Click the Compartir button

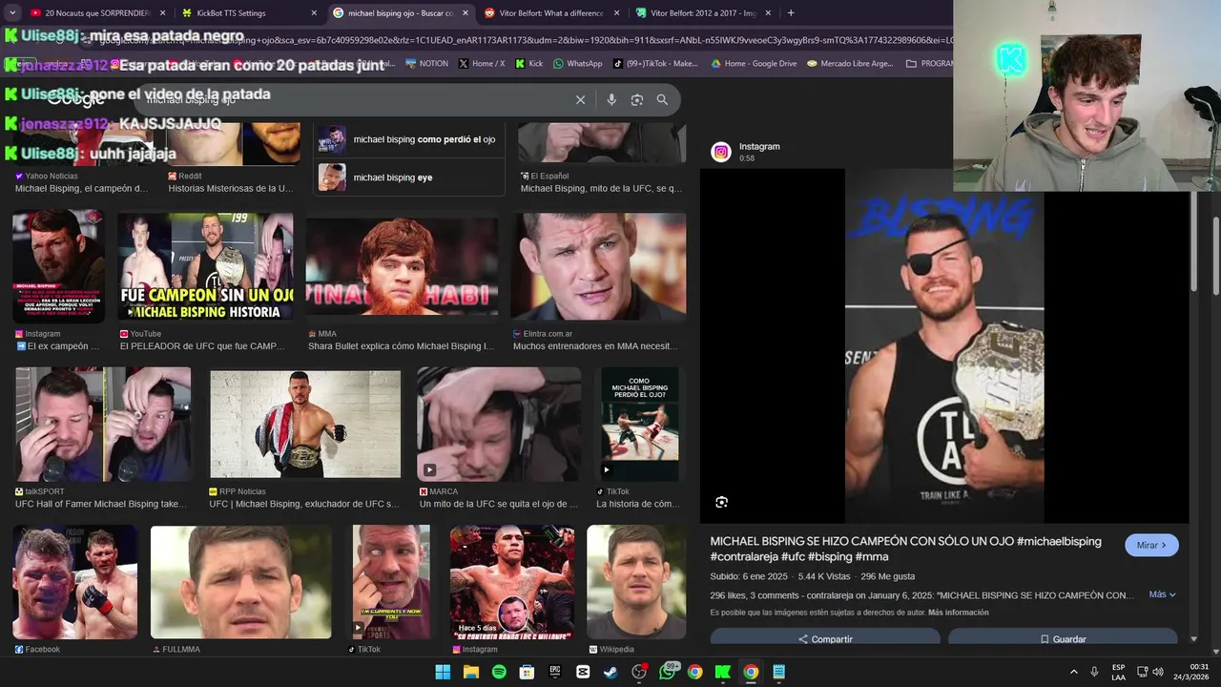(x=825, y=638)
